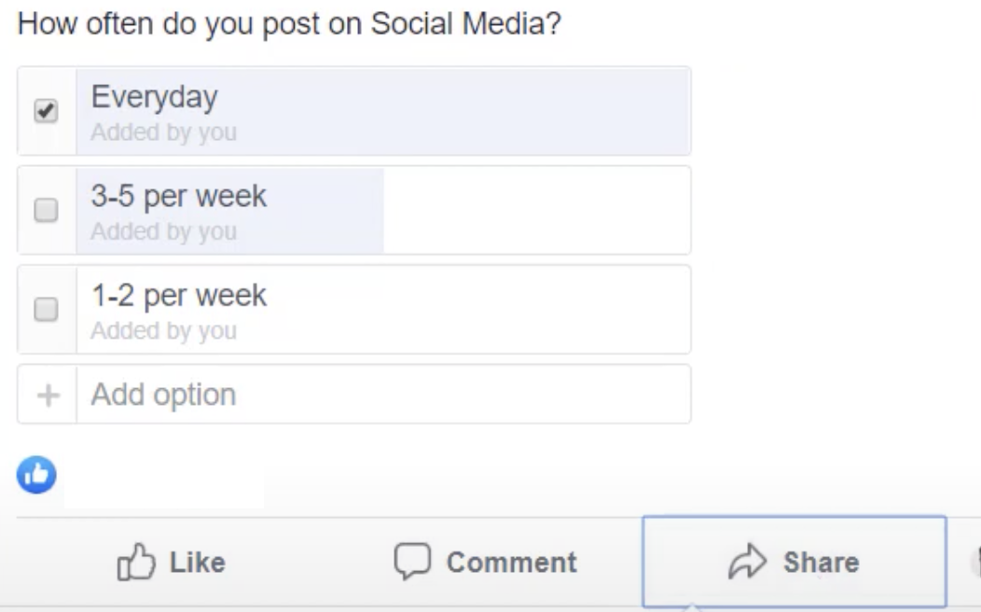Choose the 1-2 per week option text

click(178, 296)
